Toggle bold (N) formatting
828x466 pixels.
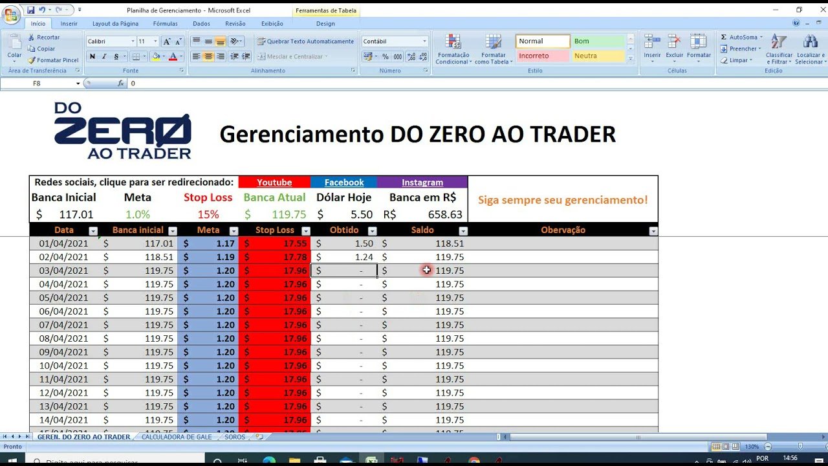(x=93, y=57)
